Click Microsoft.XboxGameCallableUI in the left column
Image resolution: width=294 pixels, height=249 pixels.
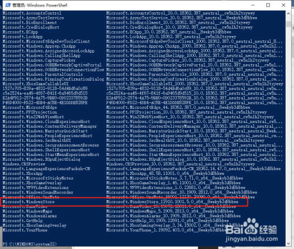pyautogui.click(x=35, y=84)
